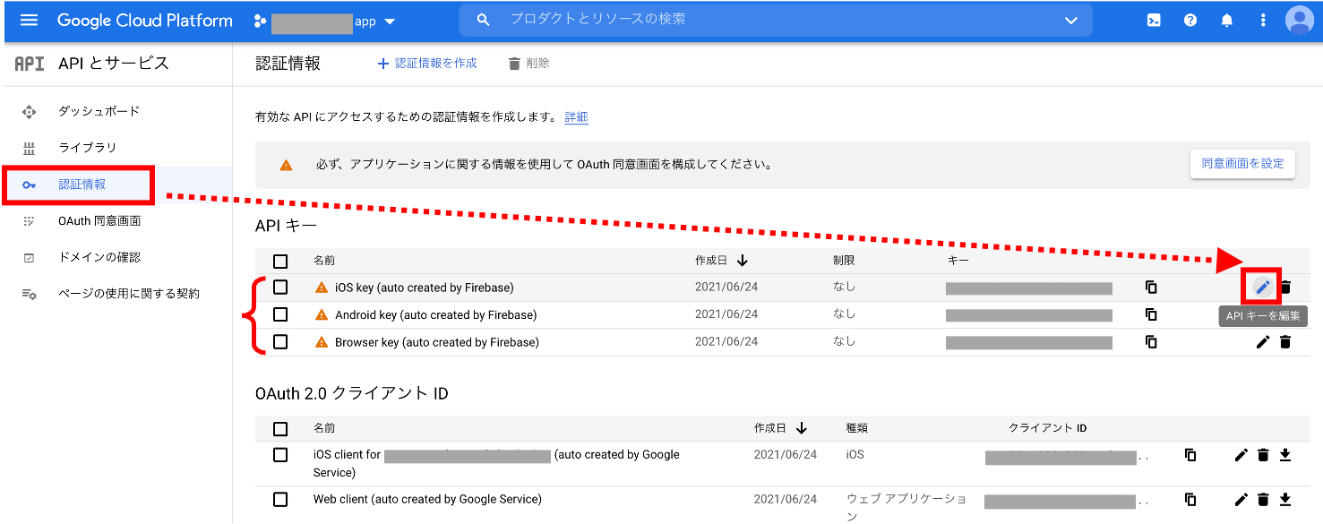This screenshot has height=524, width=1323.
Task: Open Browser key (auto created by Firebase)
Action: tap(437, 342)
